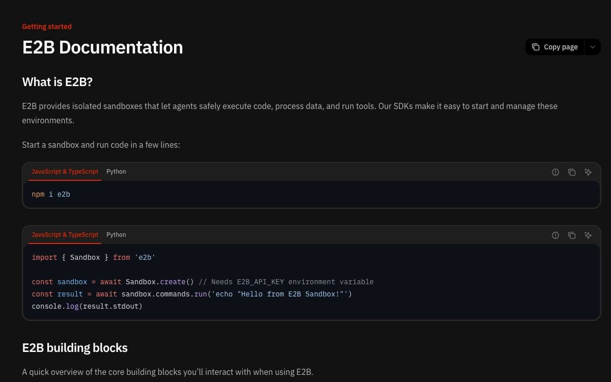Image resolution: width=611 pixels, height=382 pixels.
Task: Report incorrect code on the Sandbox import block
Action: click(x=556, y=235)
